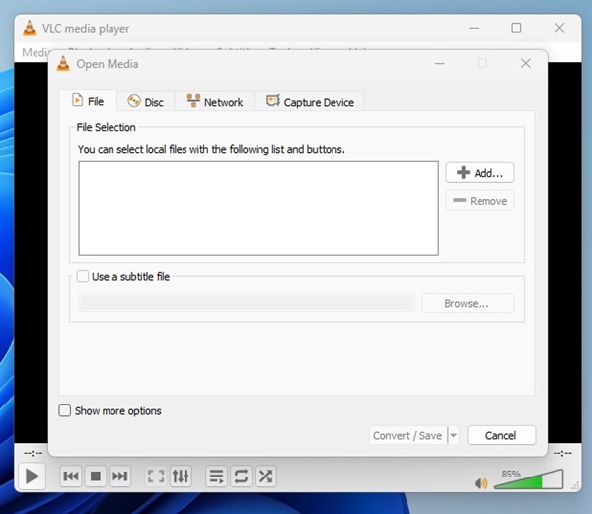Enable Use a subtitle file checkbox
This screenshot has height=514, width=592.
coord(83,276)
